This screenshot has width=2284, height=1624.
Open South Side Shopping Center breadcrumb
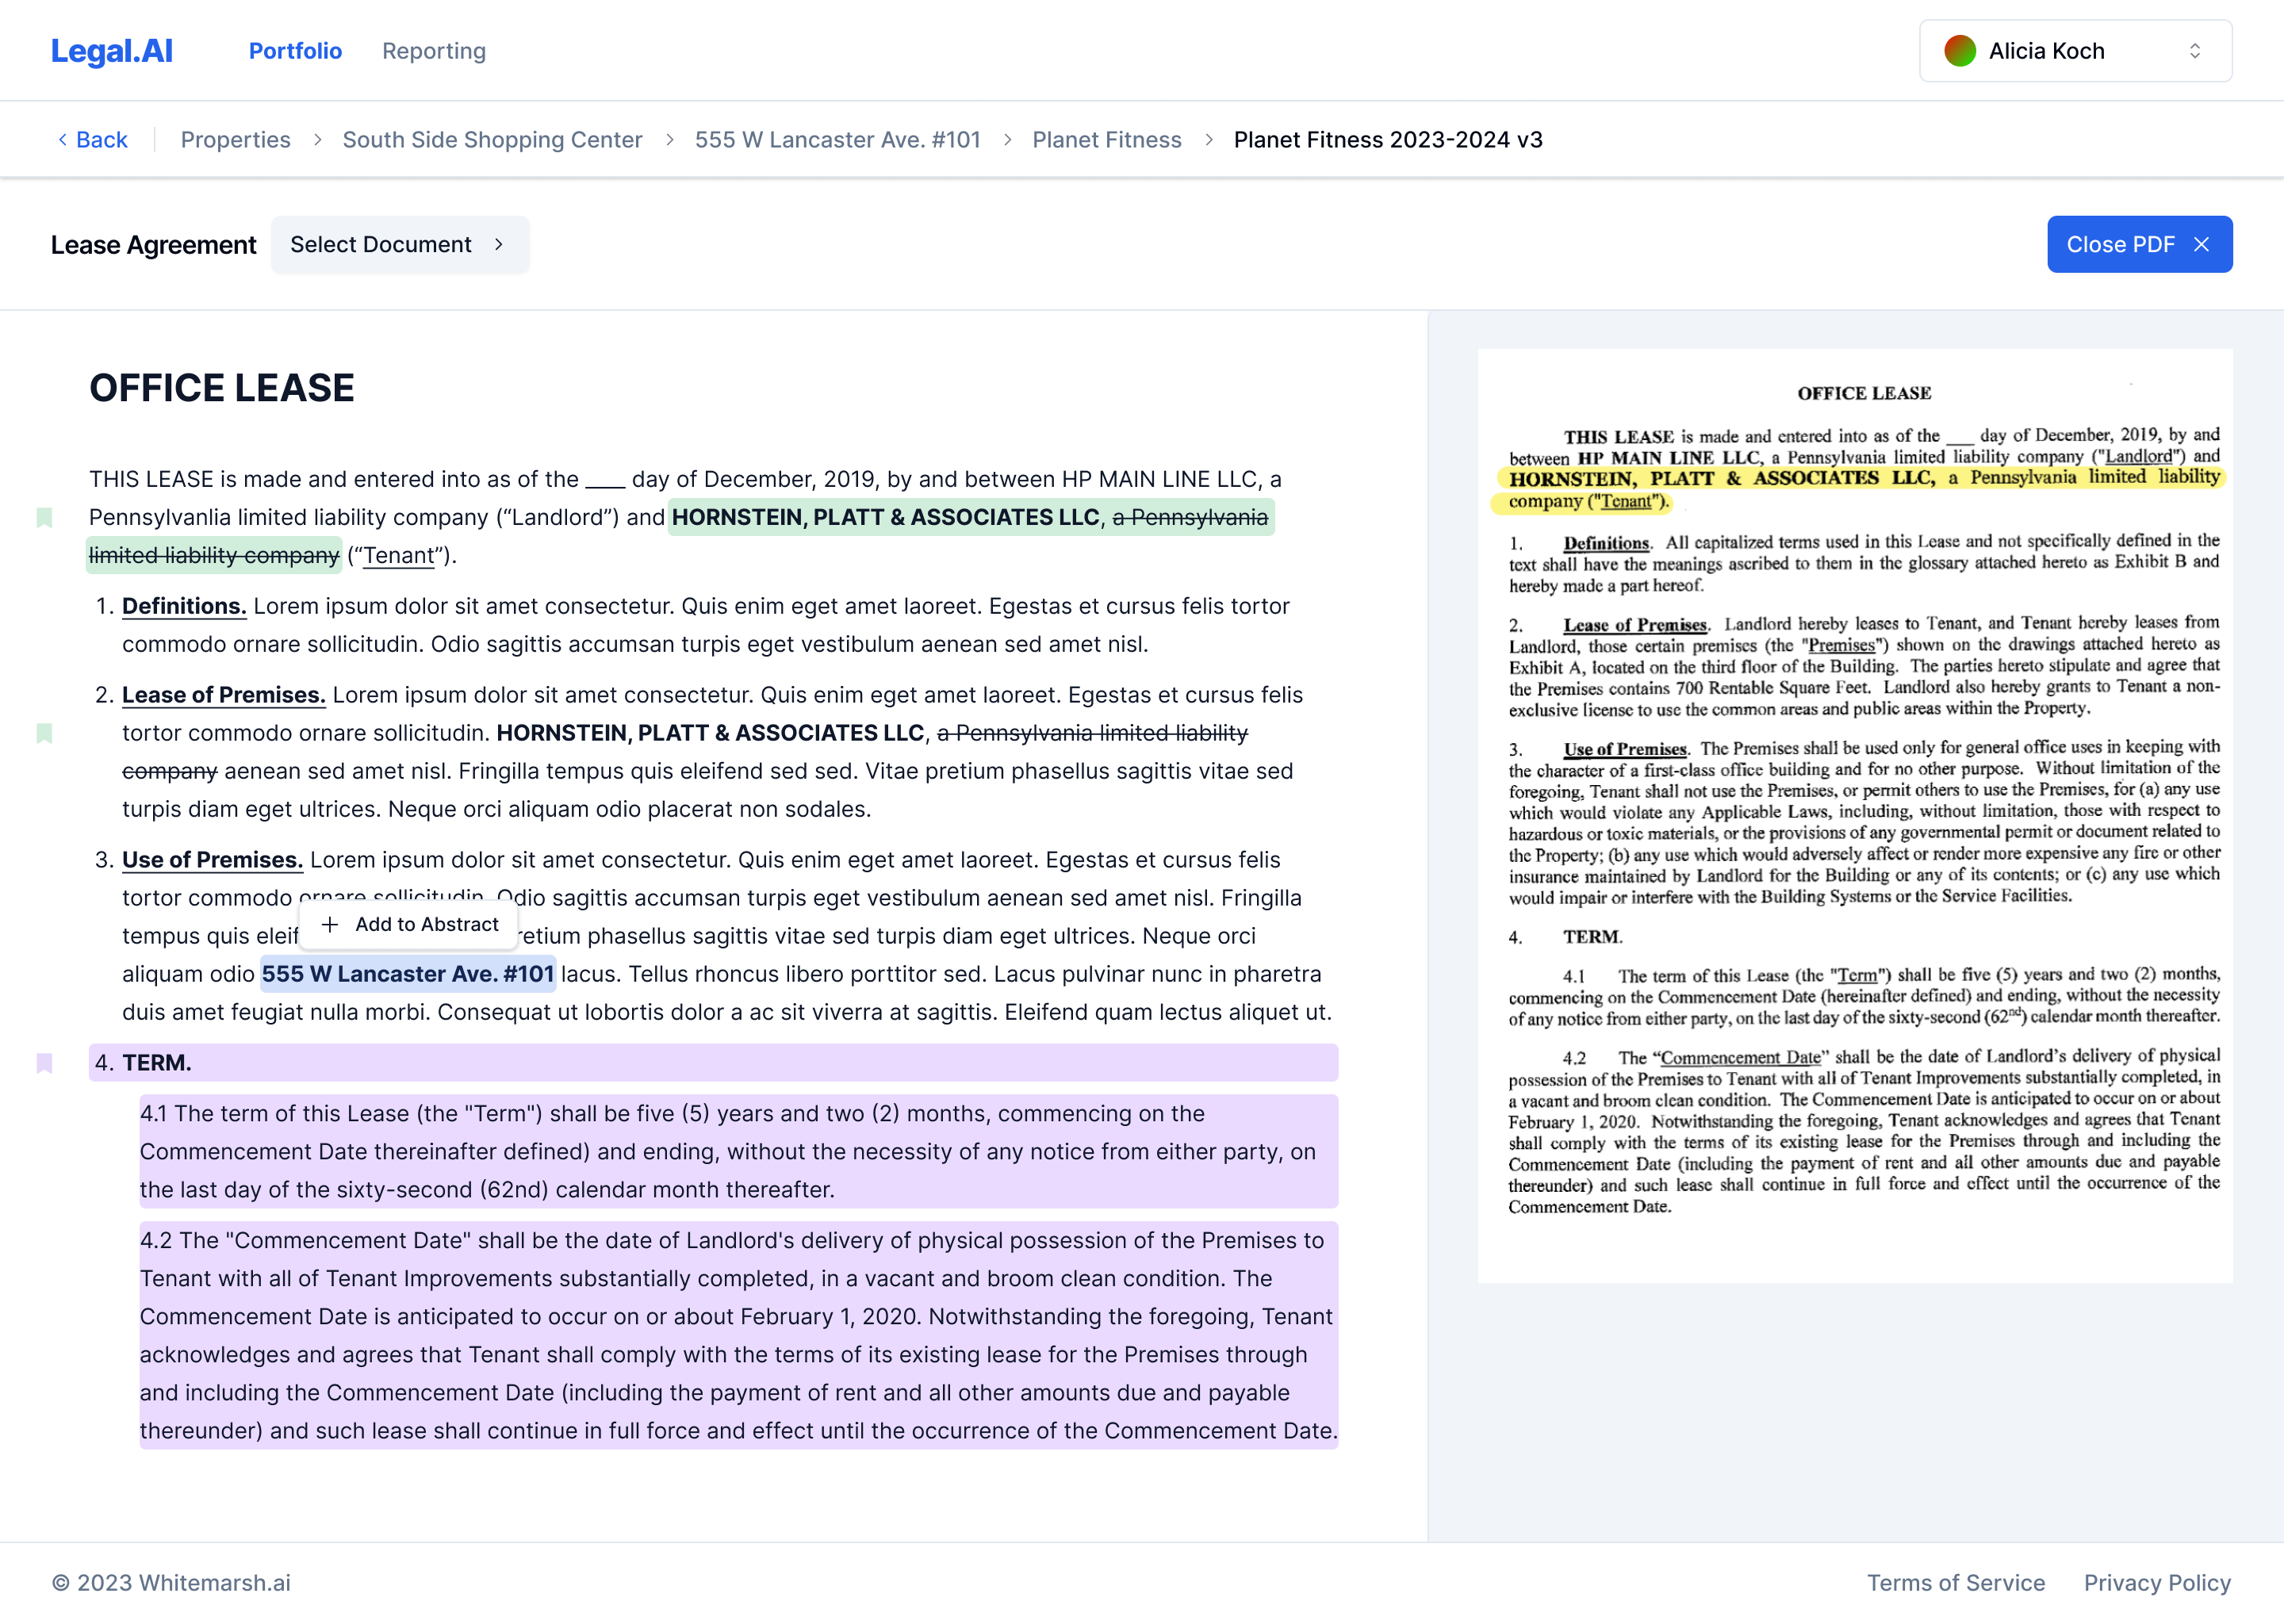click(x=492, y=140)
